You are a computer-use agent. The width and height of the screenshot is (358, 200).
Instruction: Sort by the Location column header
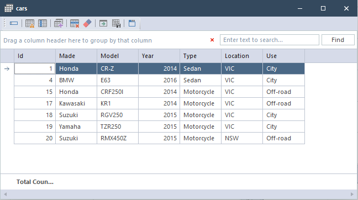[x=242, y=56]
